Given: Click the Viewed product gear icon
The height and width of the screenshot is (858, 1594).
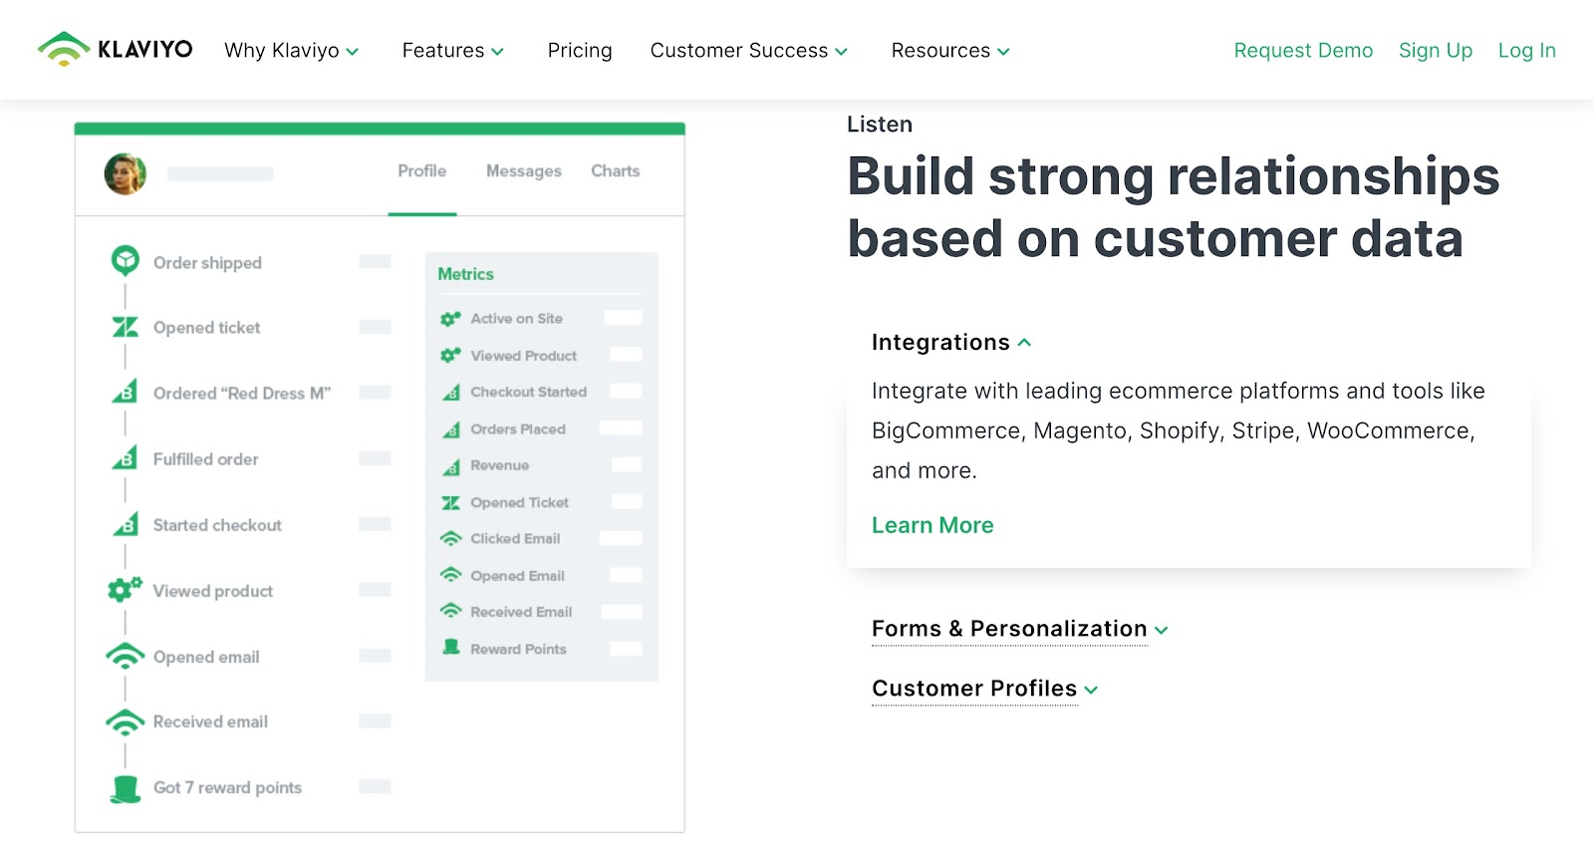Looking at the screenshot, I should [x=125, y=589].
